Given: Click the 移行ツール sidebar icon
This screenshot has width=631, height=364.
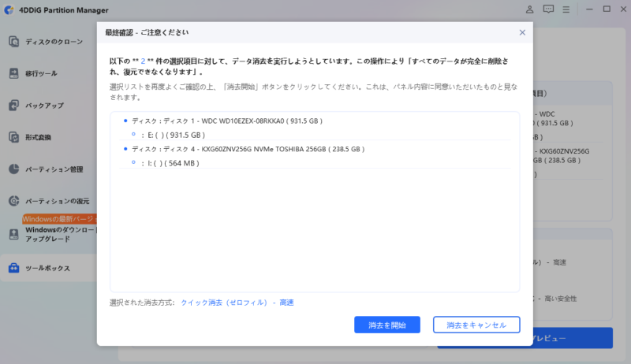Looking at the screenshot, I should point(13,73).
